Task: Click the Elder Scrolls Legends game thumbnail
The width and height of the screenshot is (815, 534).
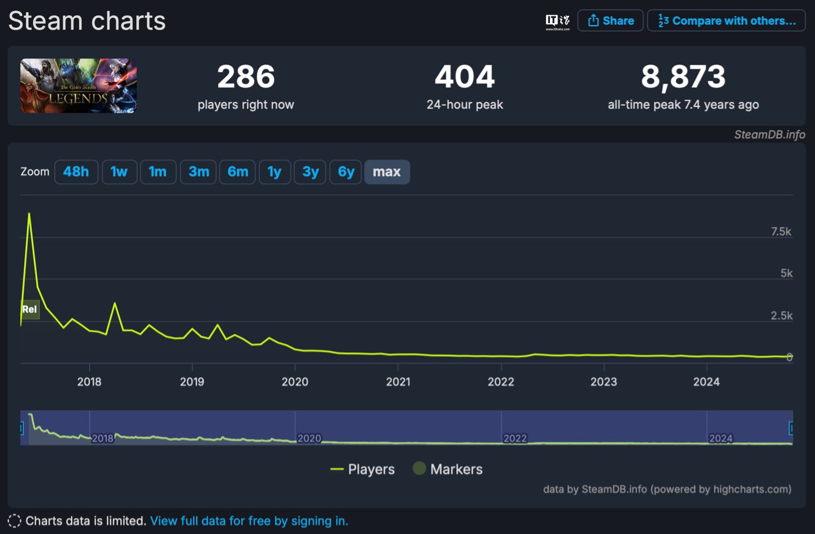Action: point(79,86)
